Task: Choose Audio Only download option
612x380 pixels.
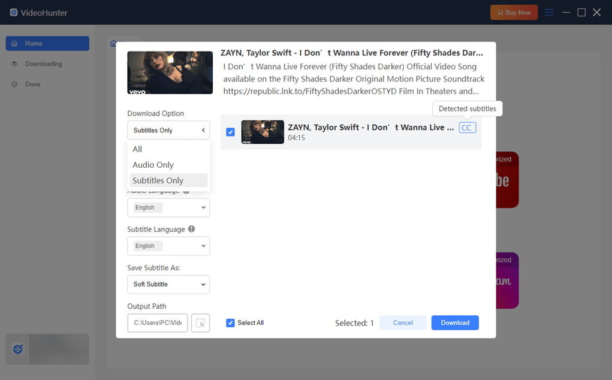Action: pyautogui.click(x=168, y=165)
